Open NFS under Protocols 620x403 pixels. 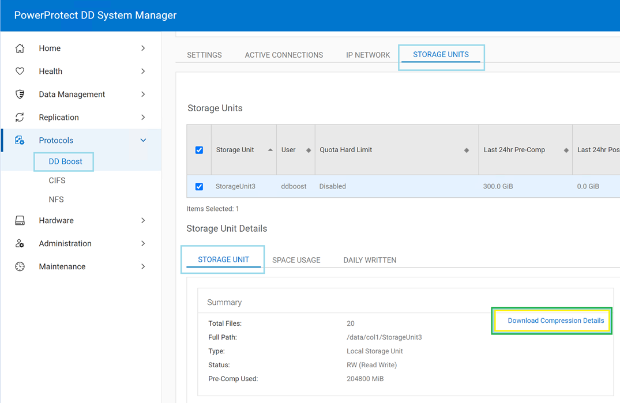(56, 199)
